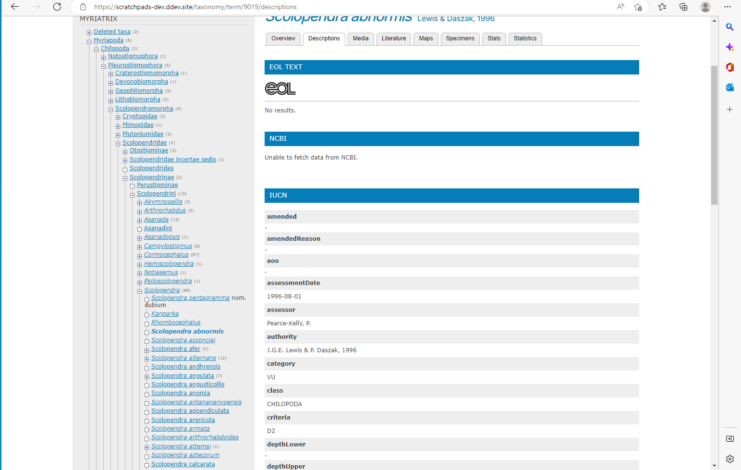The image size is (741, 470).
Task: Open the Copilot sparkle icon in sidebar
Action: pos(729,47)
